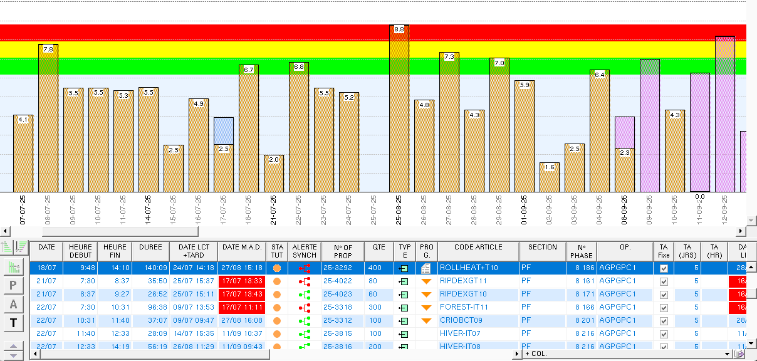
Task: Click the orange triangle for RIPDEXGT11
Action: [426, 281]
